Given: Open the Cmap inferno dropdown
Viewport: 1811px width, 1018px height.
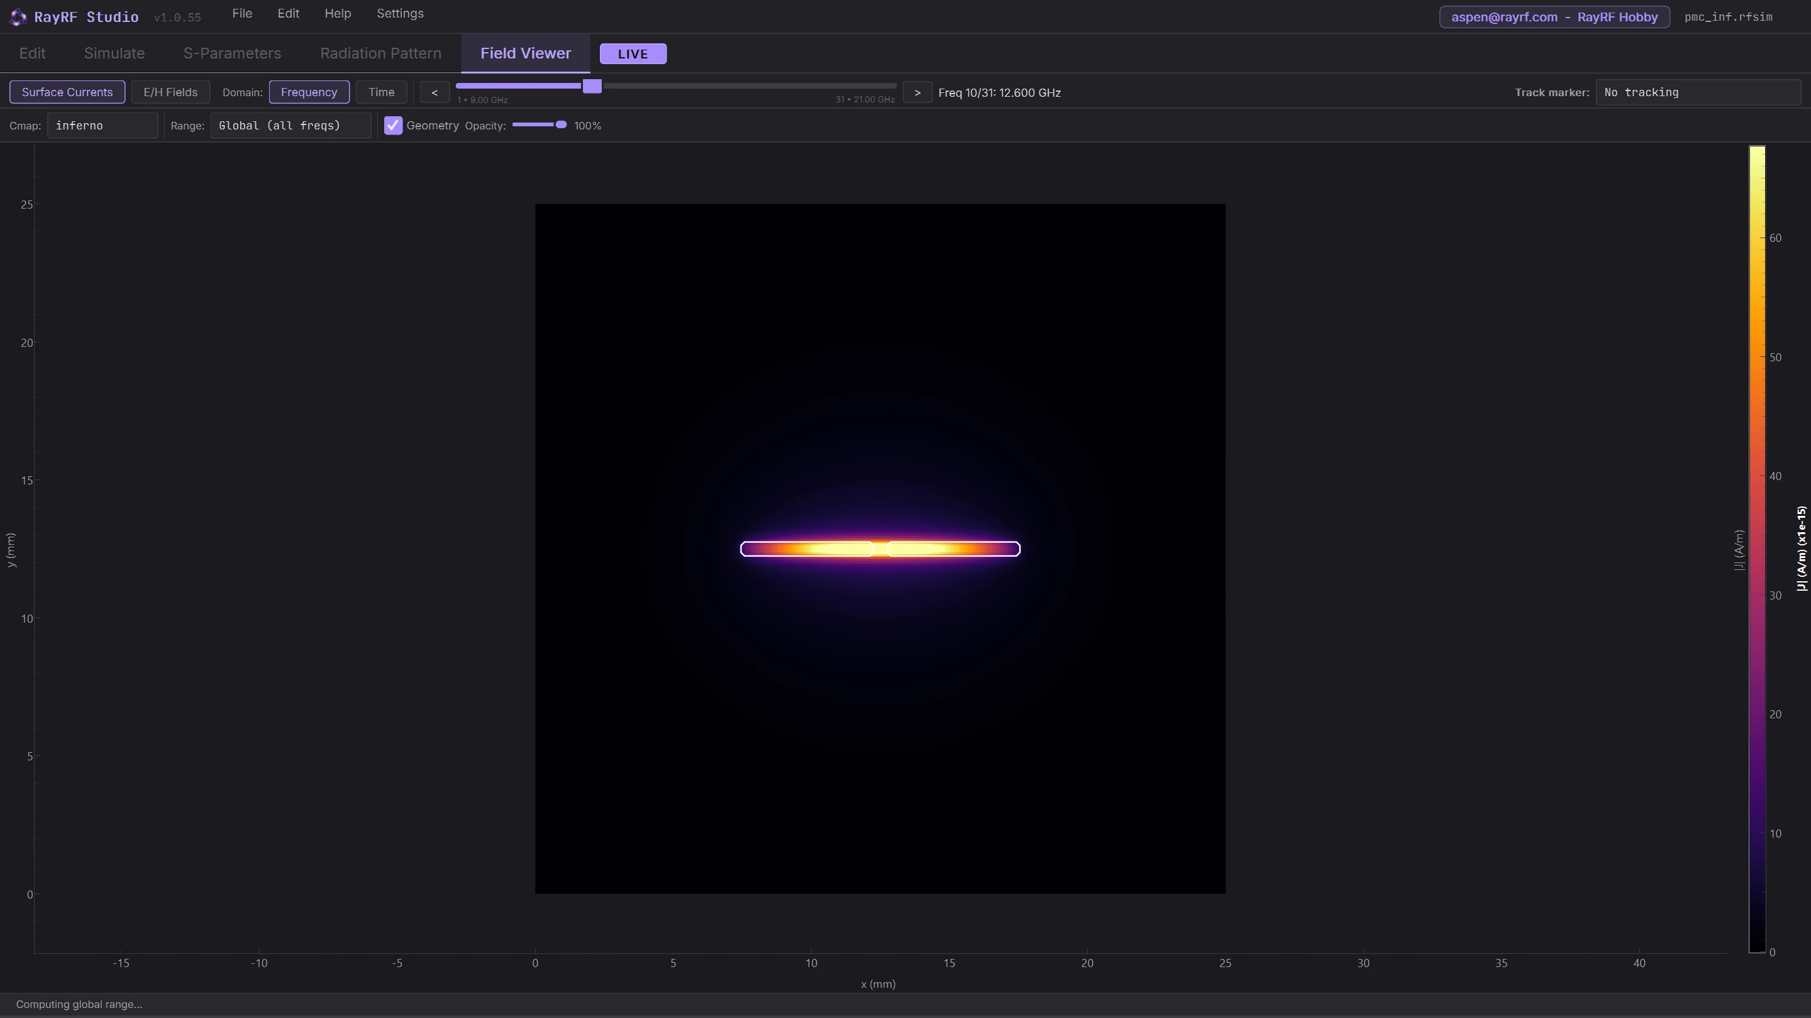Looking at the screenshot, I should coord(102,126).
